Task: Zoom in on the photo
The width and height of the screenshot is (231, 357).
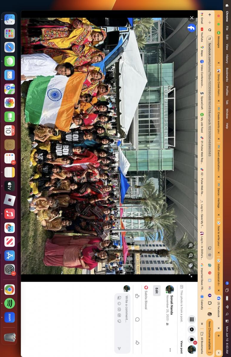Action: tap(191, 245)
